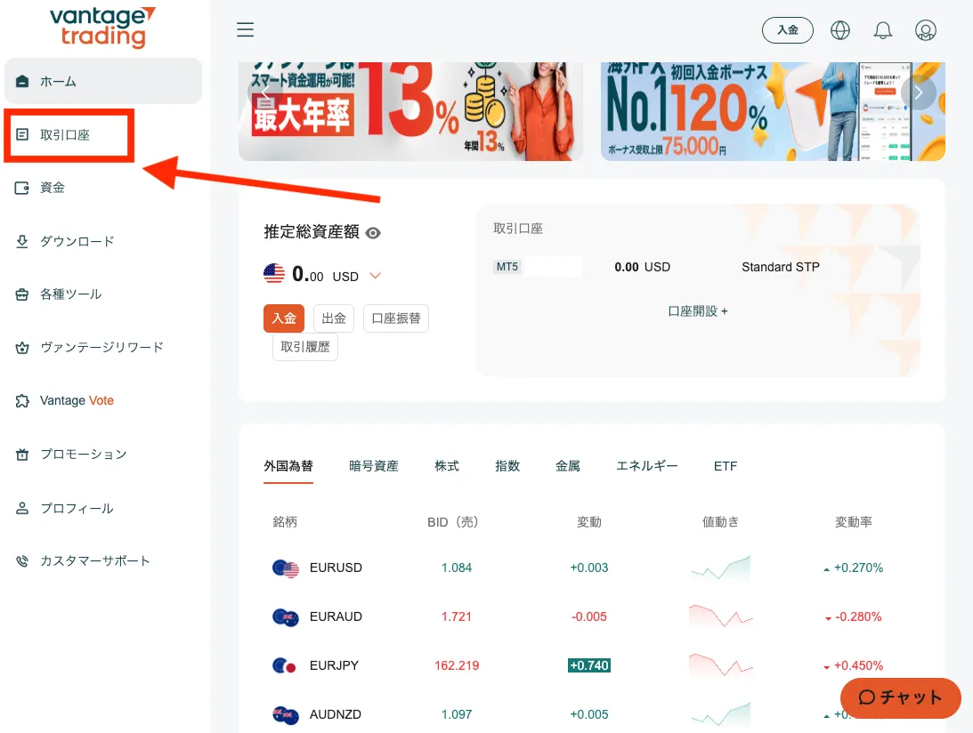This screenshot has width=973, height=733.
Task: Click the 出金 withdrawal button
Action: (334, 318)
